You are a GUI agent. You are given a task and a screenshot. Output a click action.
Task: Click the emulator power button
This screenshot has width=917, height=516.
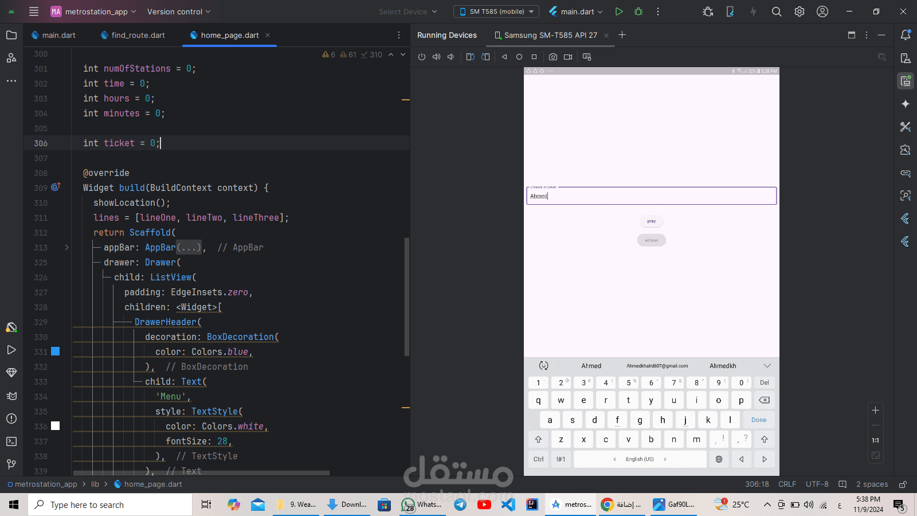pyautogui.click(x=422, y=57)
